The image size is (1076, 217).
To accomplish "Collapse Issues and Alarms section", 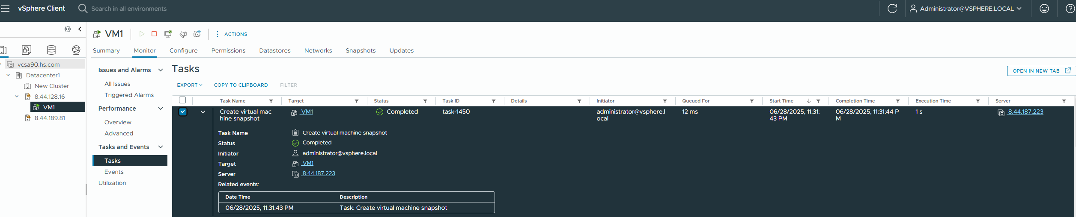I will tap(161, 70).
